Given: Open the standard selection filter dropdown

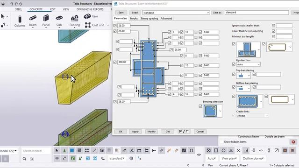Looking at the screenshot, I should tap(117, 159).
